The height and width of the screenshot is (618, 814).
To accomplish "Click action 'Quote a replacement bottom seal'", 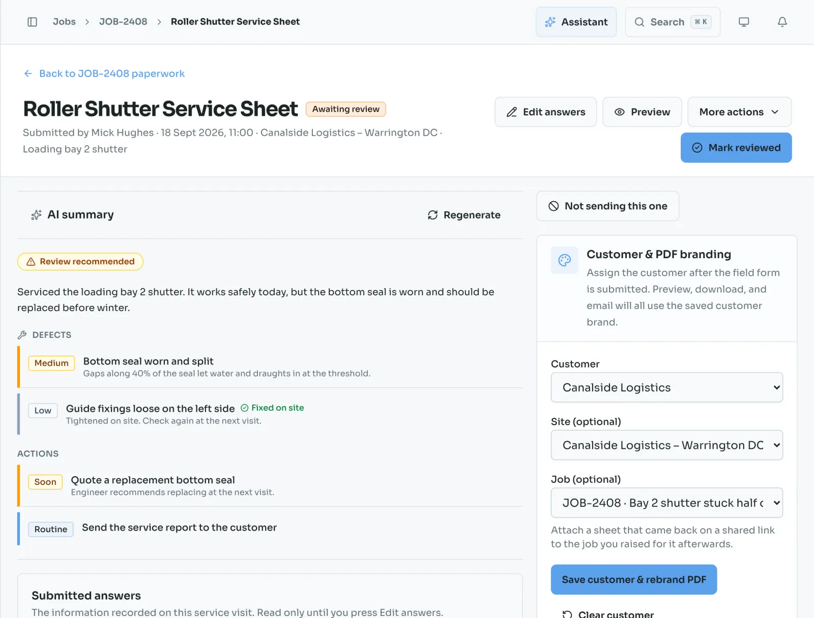I will click(x=153, y=480).
